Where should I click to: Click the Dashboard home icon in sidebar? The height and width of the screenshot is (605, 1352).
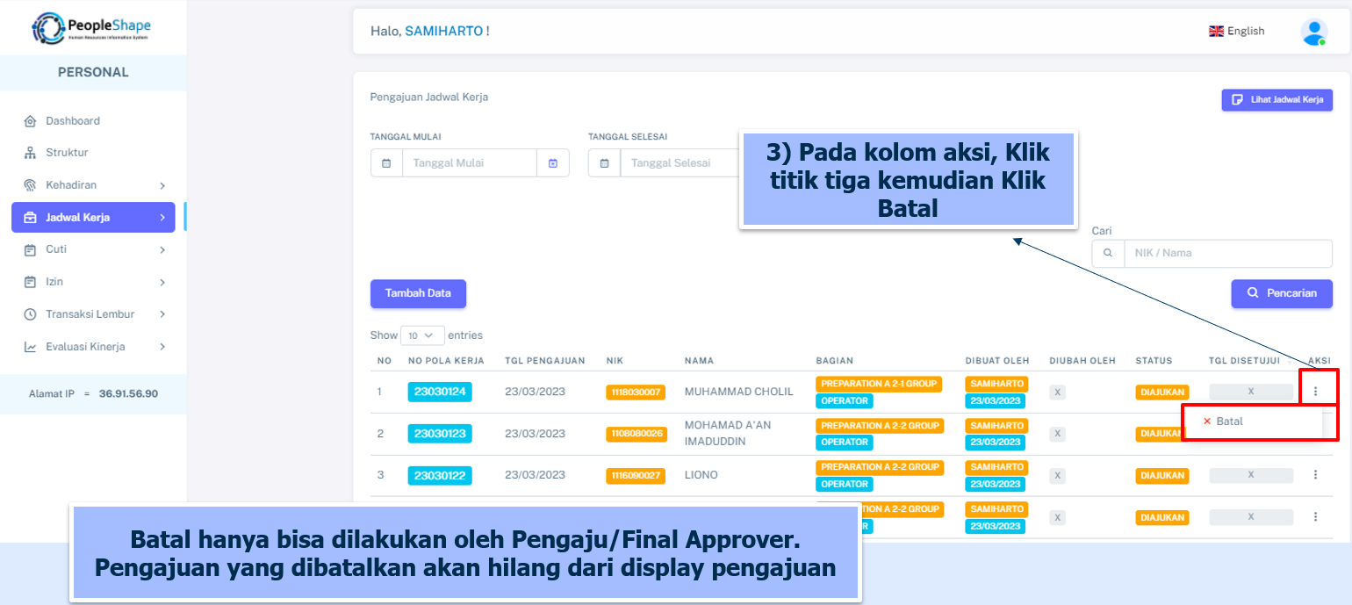30,121
